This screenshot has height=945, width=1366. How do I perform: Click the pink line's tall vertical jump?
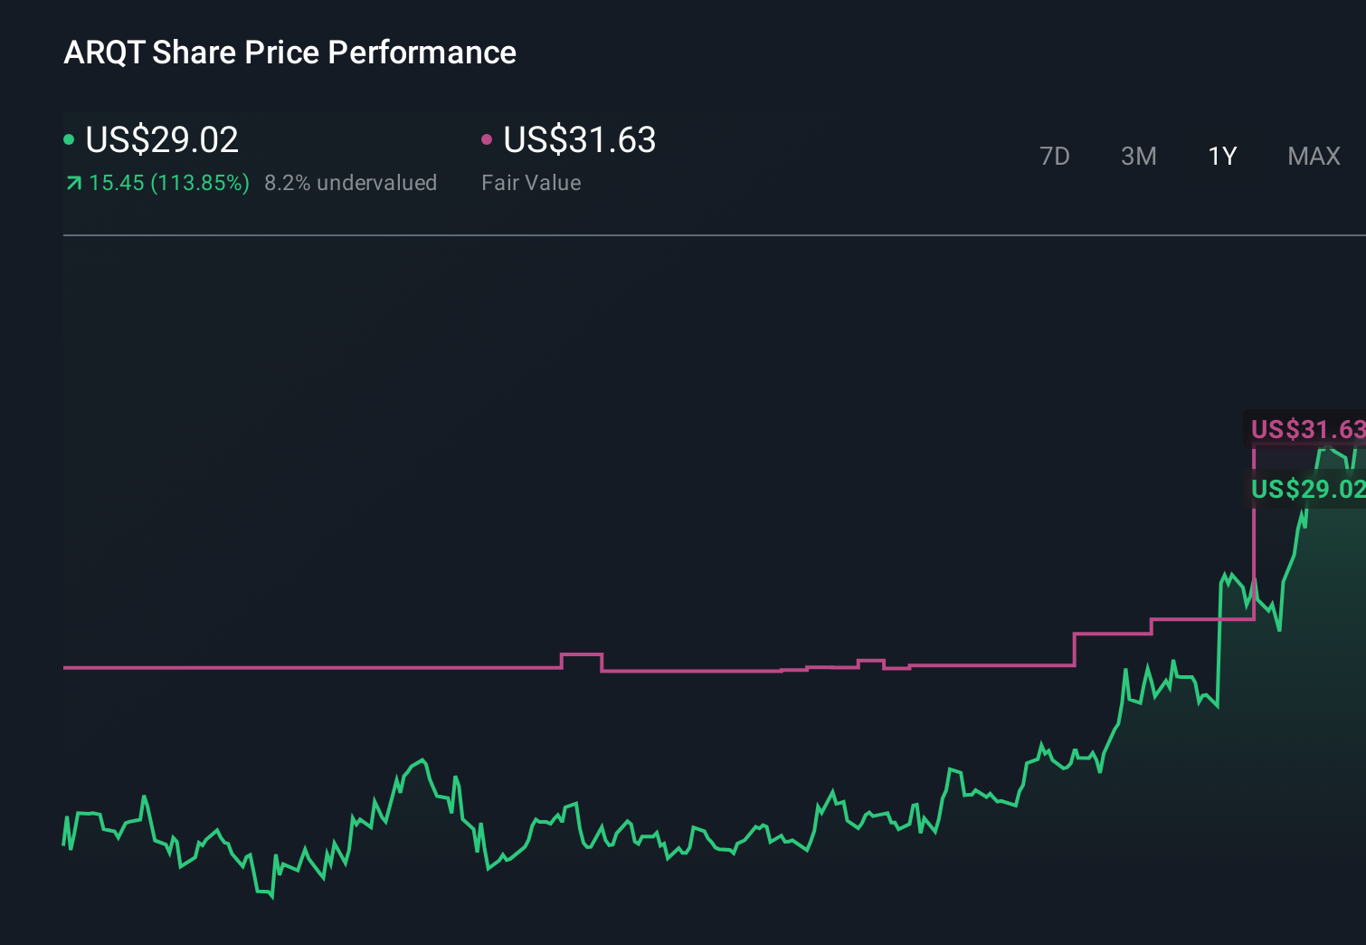[1254, 543]
